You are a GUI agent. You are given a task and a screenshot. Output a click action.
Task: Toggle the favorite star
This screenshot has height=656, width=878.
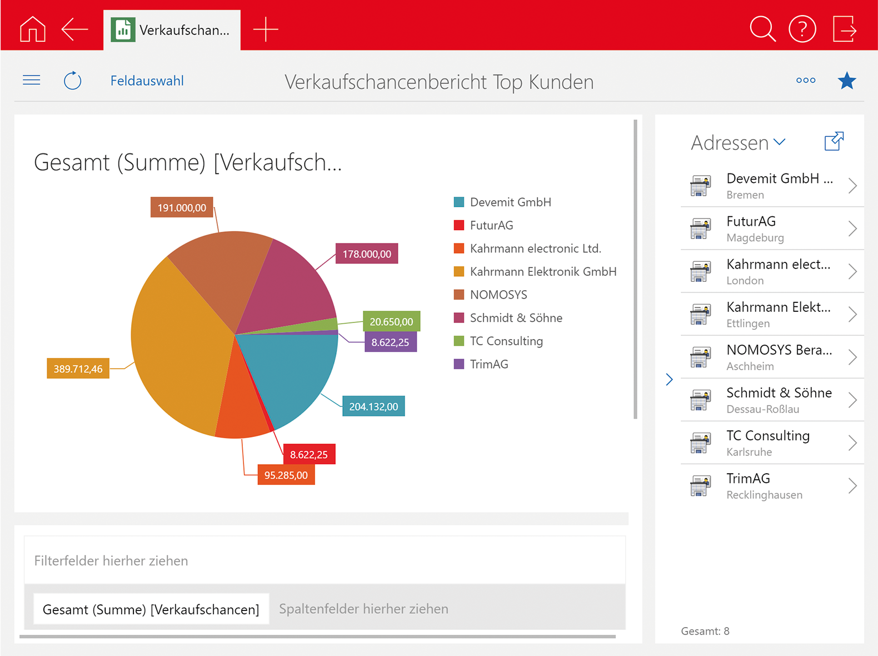(846, 81)
